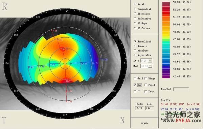Screen dimensions: 203x129
Task: Click the Pwr/Rad label
Action: coord(166,89)
